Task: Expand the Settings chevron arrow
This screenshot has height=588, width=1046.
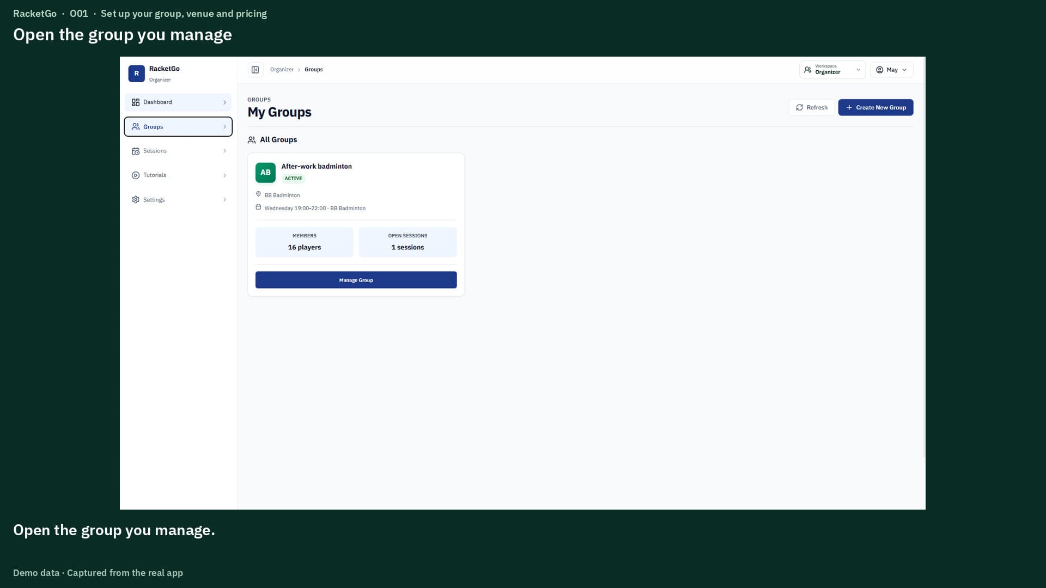Action: point(224,200)
